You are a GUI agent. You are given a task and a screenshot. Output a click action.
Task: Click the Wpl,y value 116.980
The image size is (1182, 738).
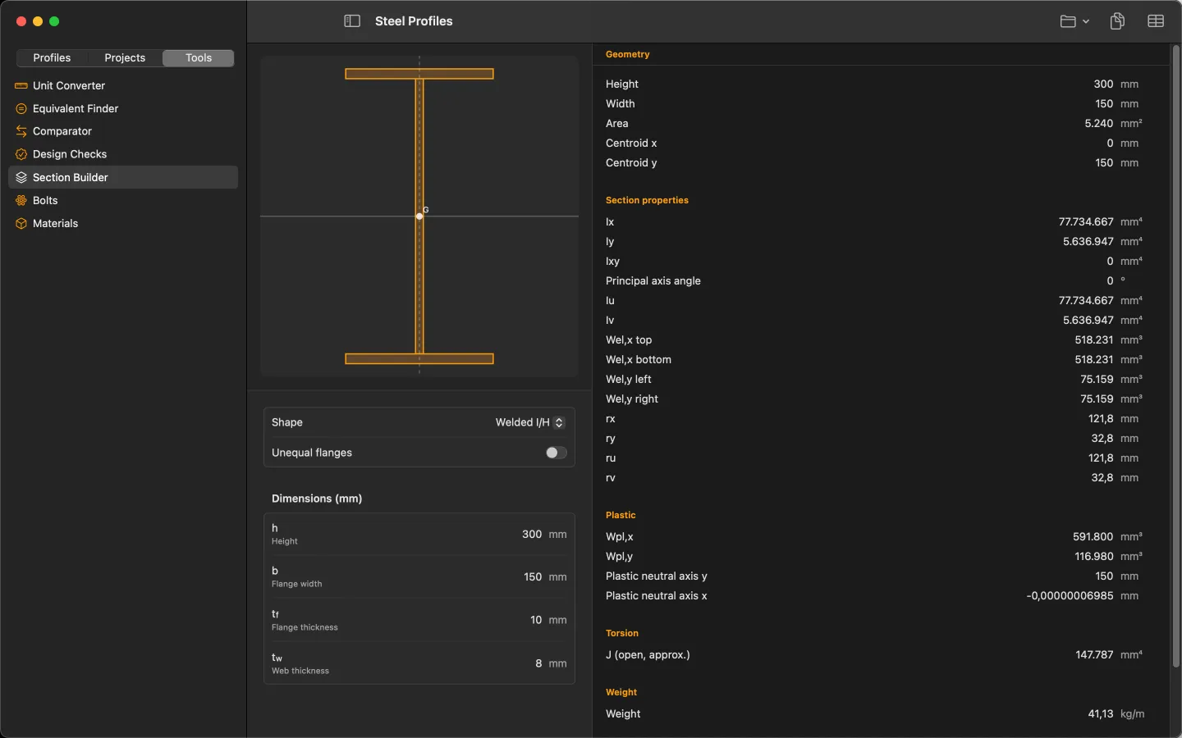(x=1094, y=557)
